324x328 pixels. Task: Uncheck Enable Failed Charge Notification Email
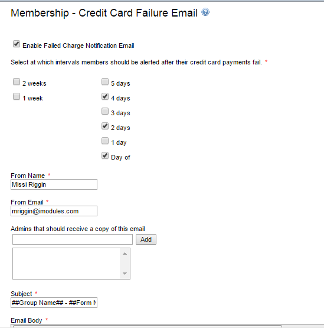tap(17, 44)
